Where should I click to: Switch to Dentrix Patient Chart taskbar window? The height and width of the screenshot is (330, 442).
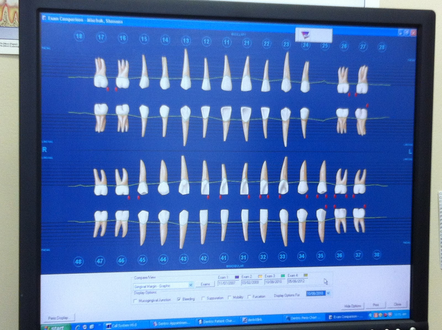(217, 321)
